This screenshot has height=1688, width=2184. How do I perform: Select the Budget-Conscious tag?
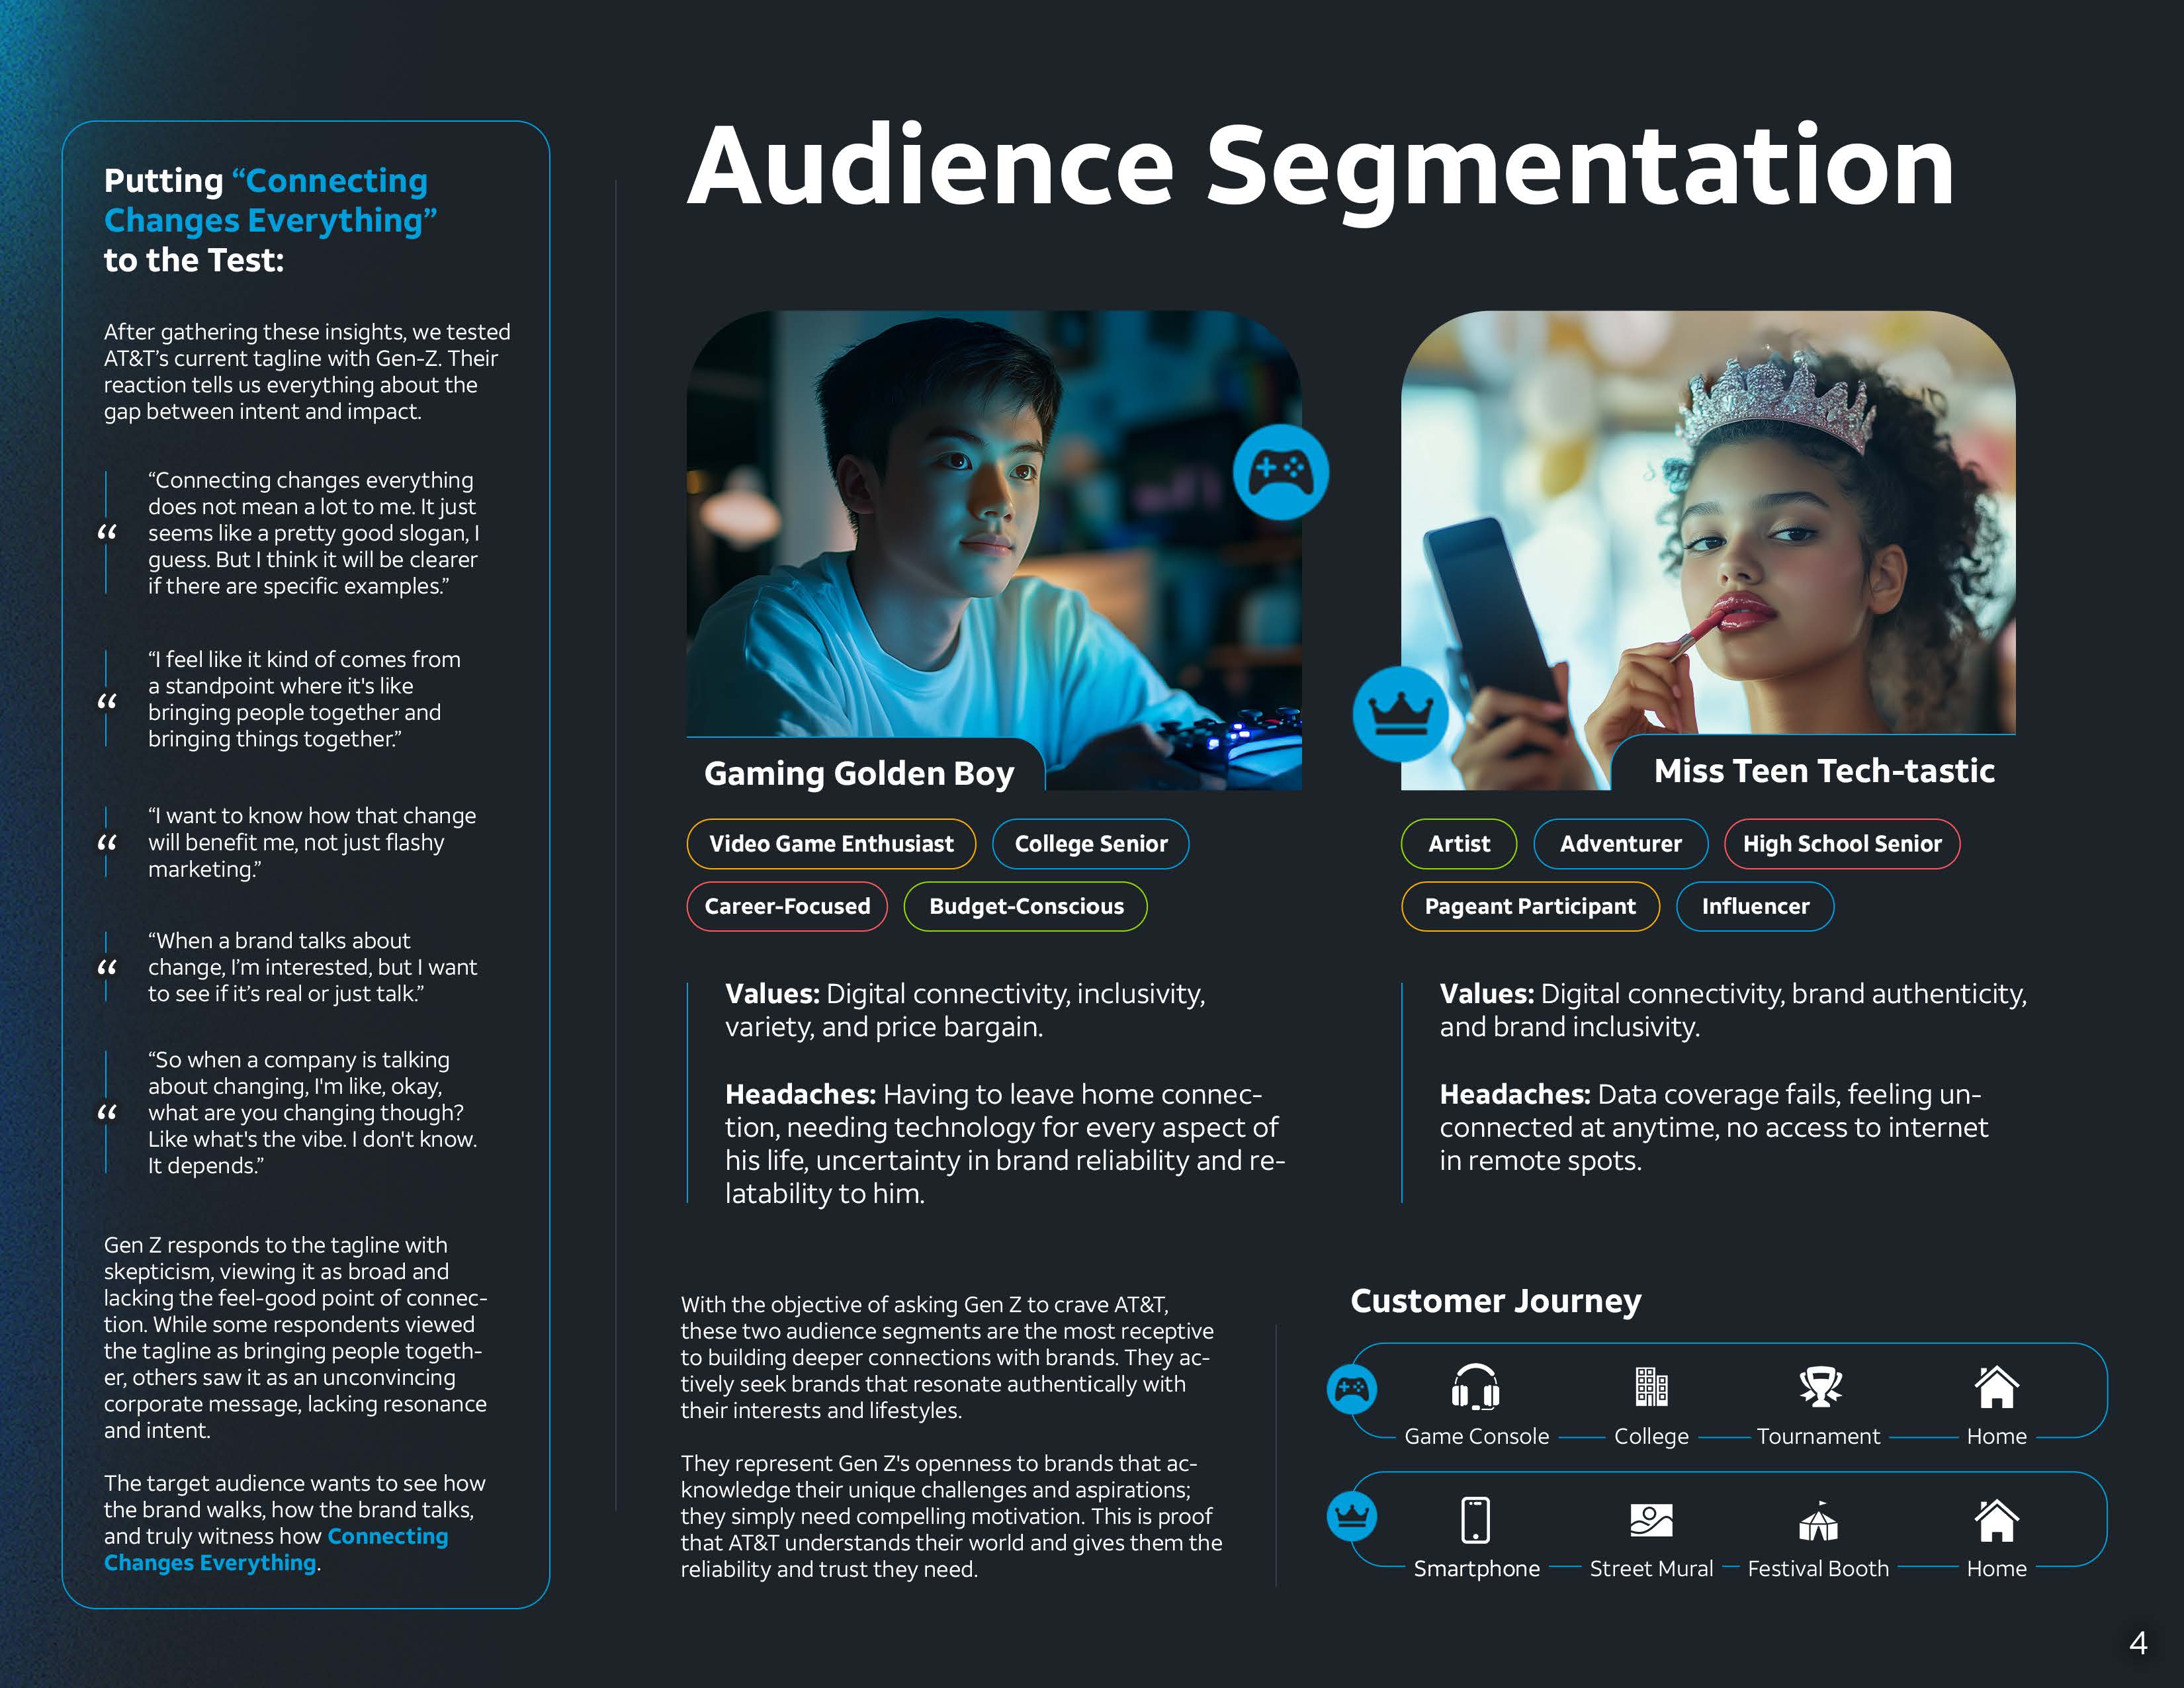1025,906
